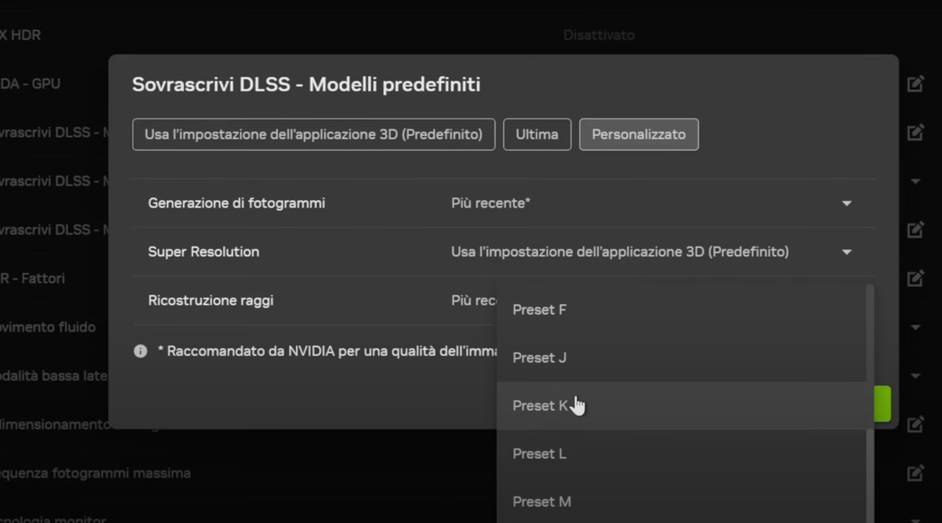The width and height of the screenshot is (942, 523).
Task: Expand the Modalità bassa latenza row arrow
Action: (x=916, y=376)
